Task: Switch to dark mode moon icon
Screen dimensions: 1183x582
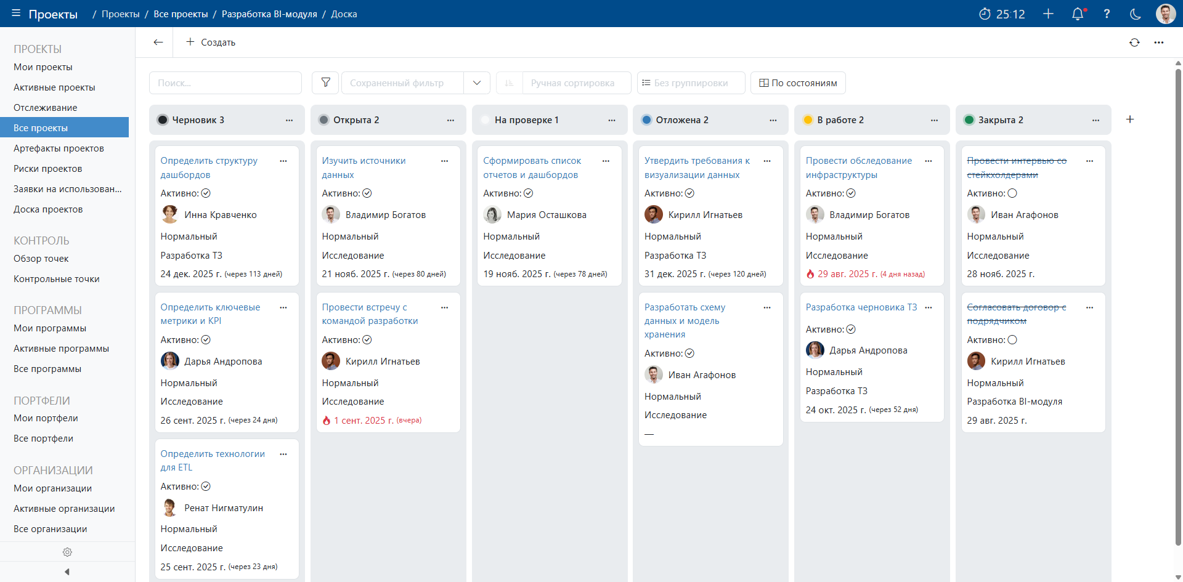Action: (x=1135, y=14)
